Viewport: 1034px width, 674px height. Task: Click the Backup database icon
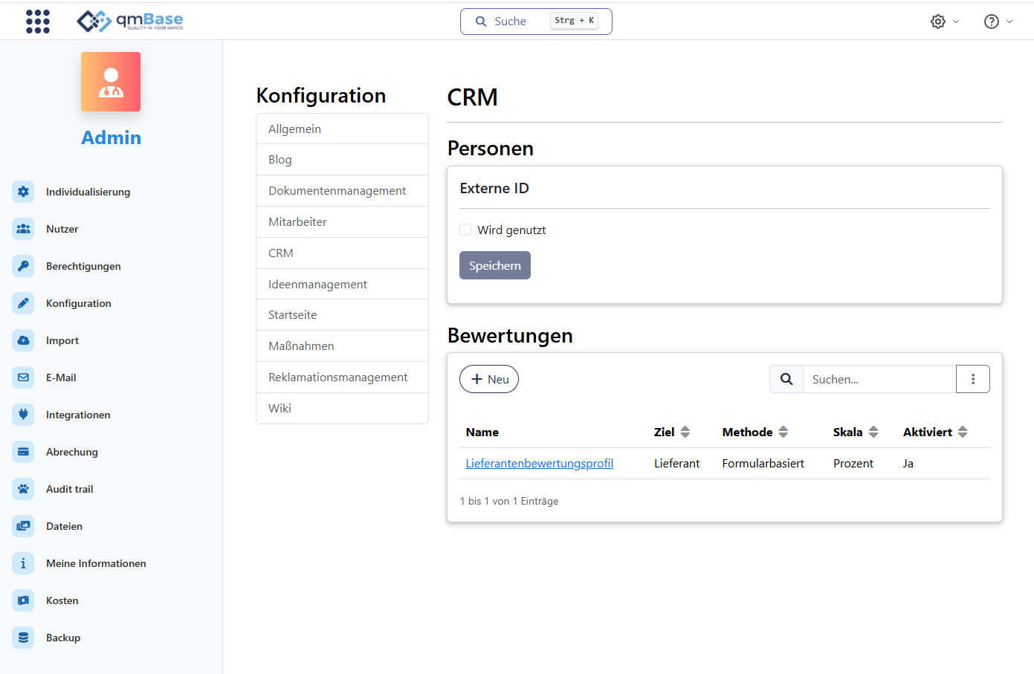coord(23,638)
